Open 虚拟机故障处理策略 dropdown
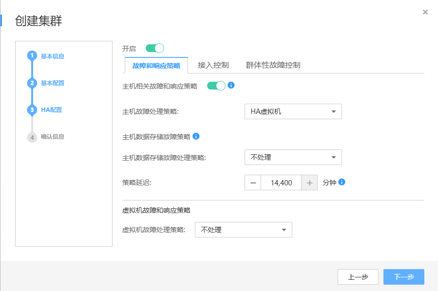Screen dimensions: 438x291 click(243, 230)
